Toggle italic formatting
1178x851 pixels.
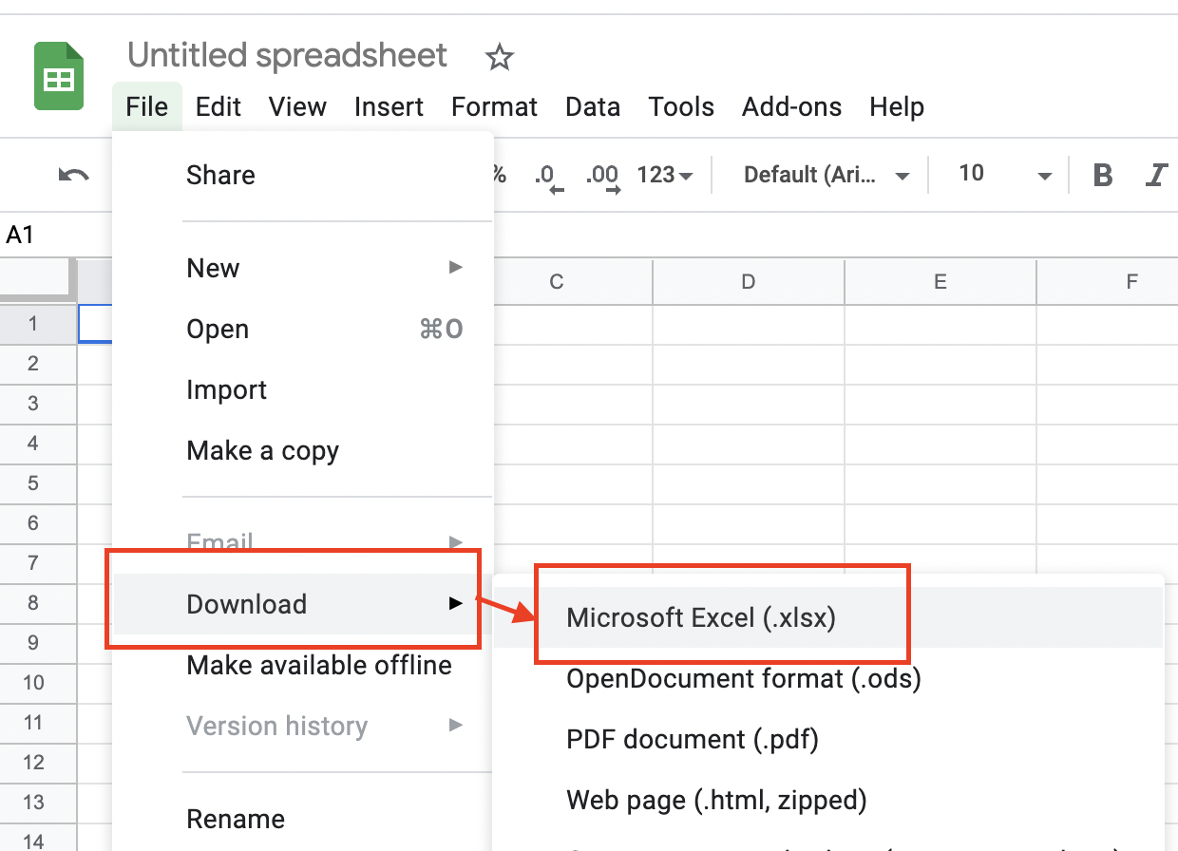pos(1157,175)
